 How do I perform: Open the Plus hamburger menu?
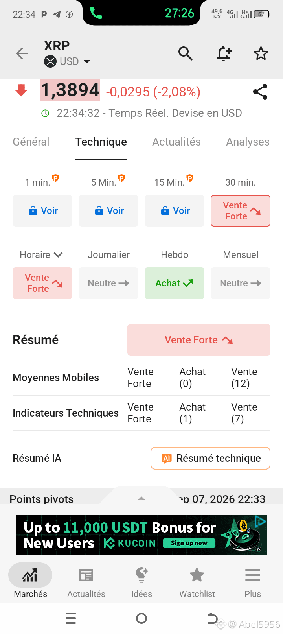click(x=253, y=575)
